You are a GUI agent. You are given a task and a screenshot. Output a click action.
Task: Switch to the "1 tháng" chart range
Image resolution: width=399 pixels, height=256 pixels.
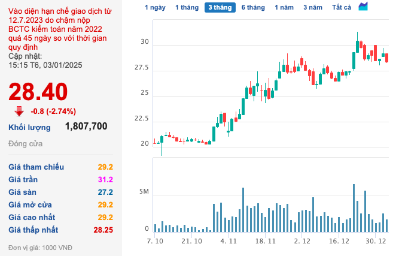pyautogui.click(x=186, y=7)
